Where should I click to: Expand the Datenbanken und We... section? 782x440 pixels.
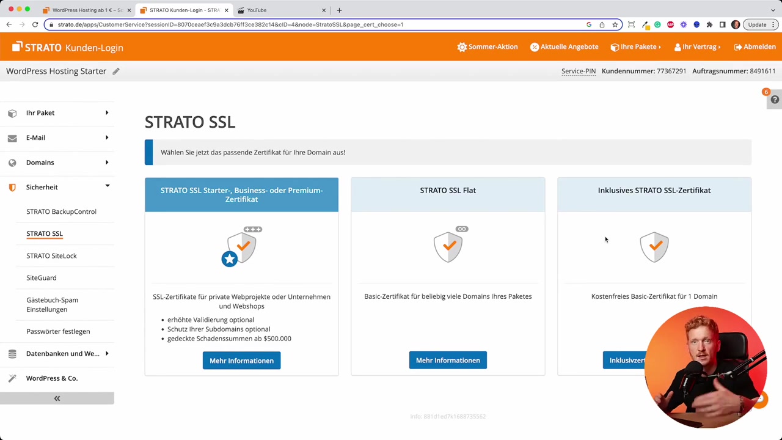point(57,353)
